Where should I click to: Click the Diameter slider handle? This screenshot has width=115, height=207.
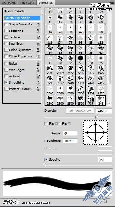(97, 117)
